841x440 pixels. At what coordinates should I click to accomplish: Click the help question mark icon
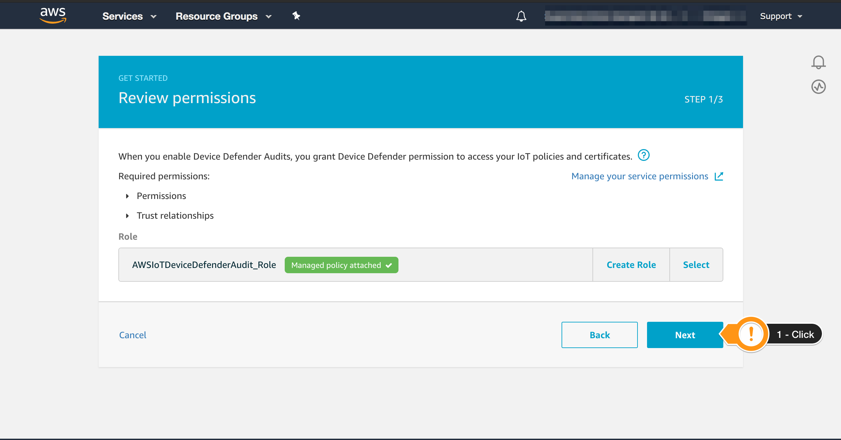coord(643,155)
